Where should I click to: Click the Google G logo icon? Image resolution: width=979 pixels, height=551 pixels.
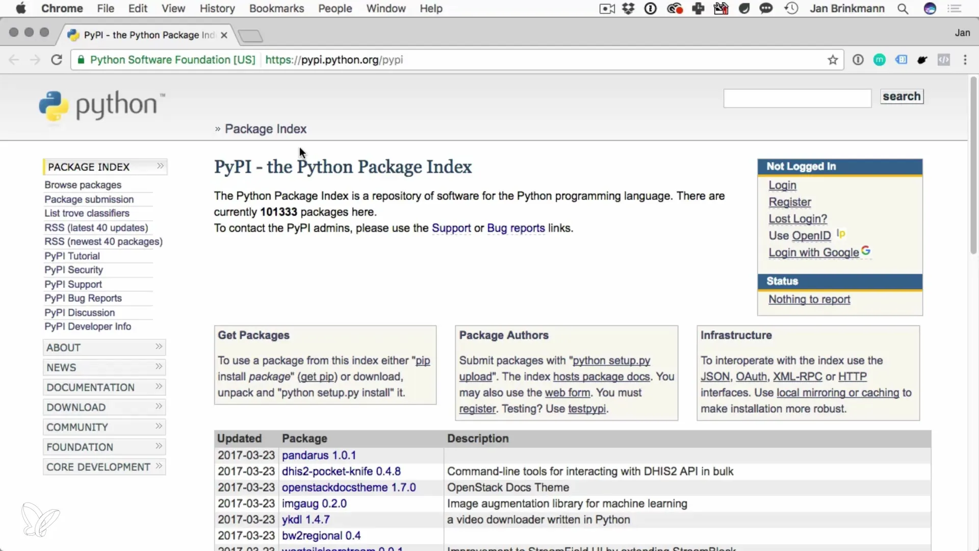click(x=866, y=251)
